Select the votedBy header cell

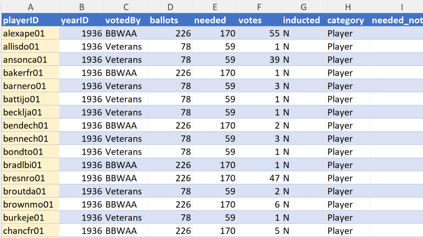point(126,20)
